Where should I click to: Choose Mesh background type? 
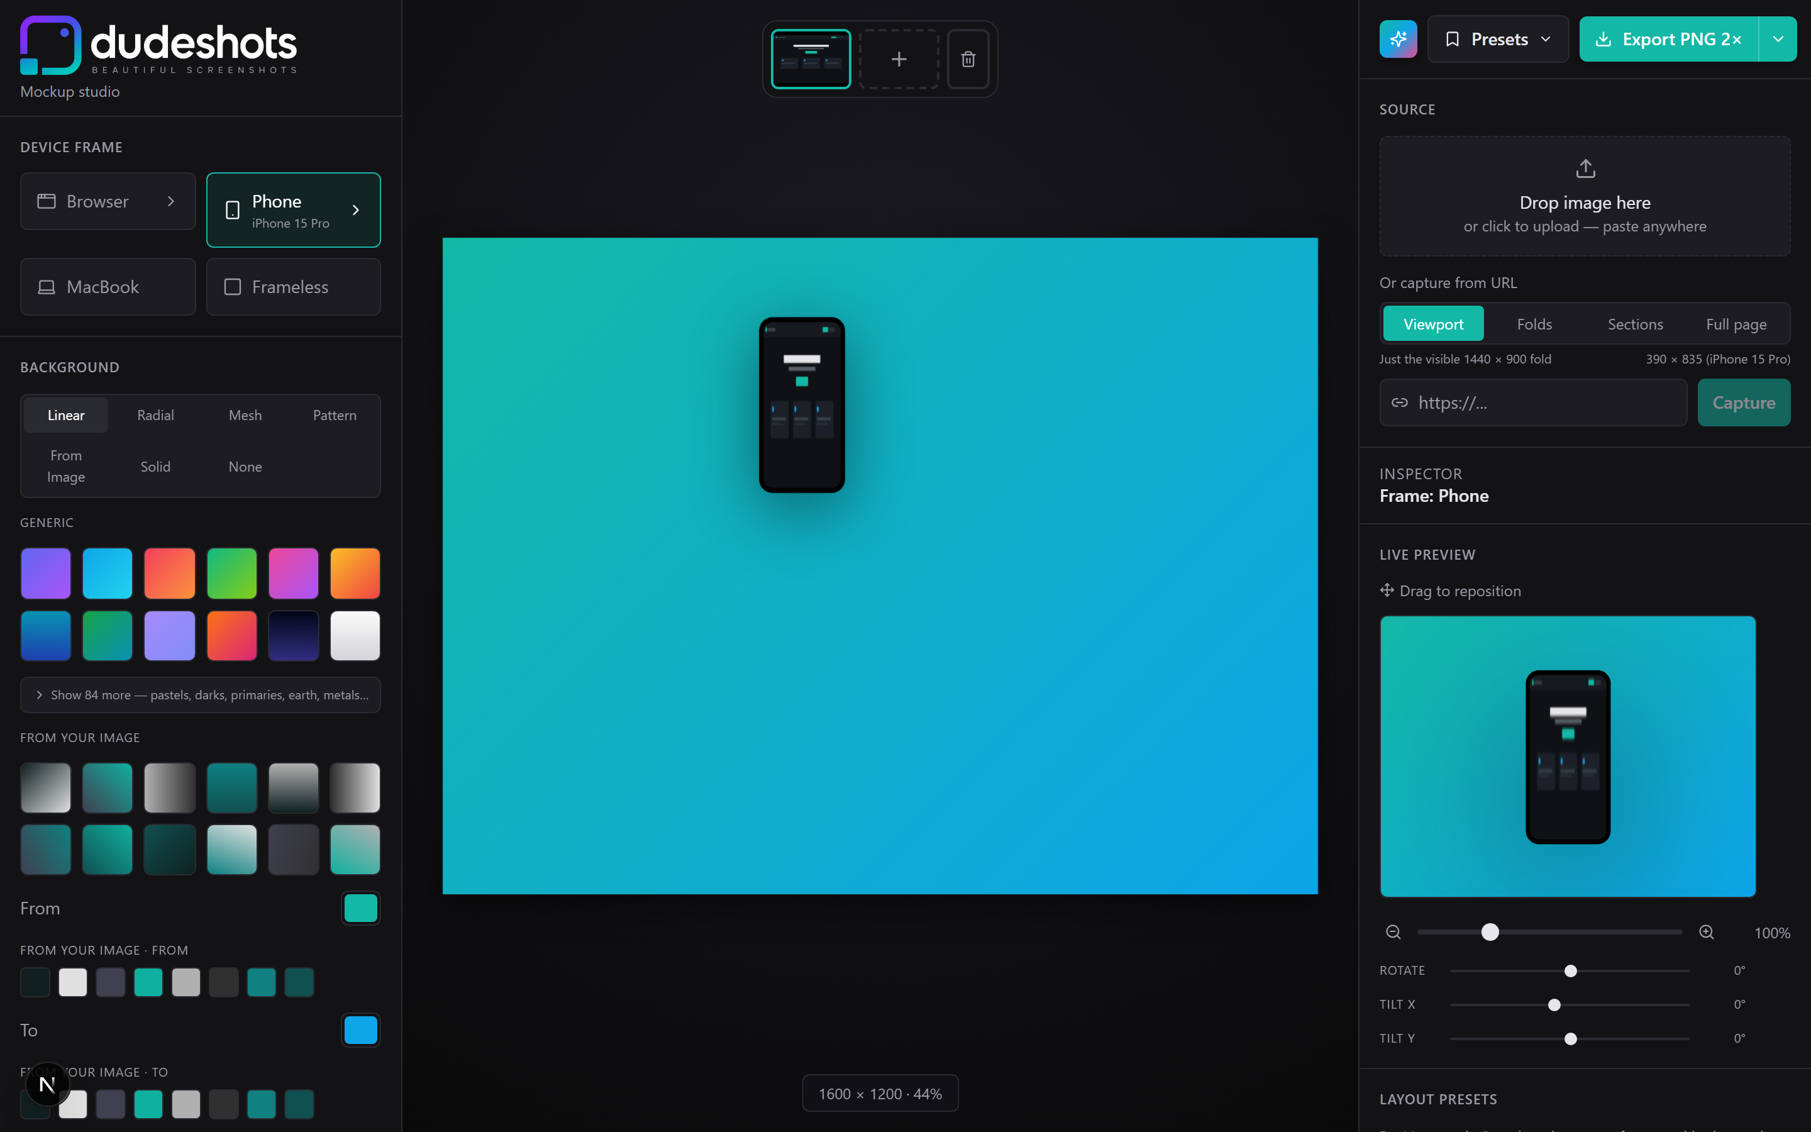(x=245, y=416)
